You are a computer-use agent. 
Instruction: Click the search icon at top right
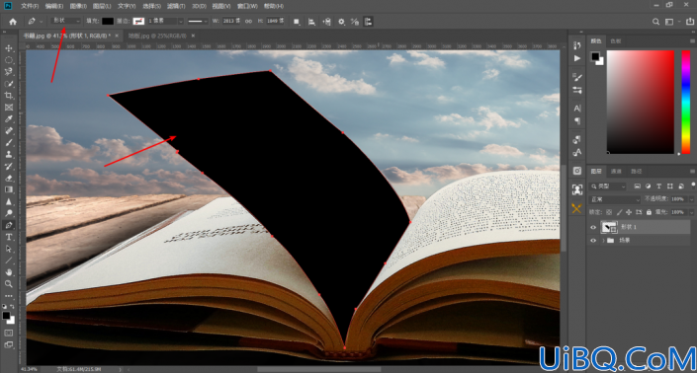pyautogui.click(x=655, y=22)
